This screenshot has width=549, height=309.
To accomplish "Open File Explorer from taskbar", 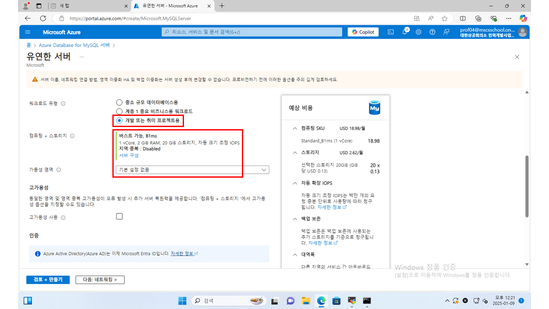I will click(x=306, y=300).
